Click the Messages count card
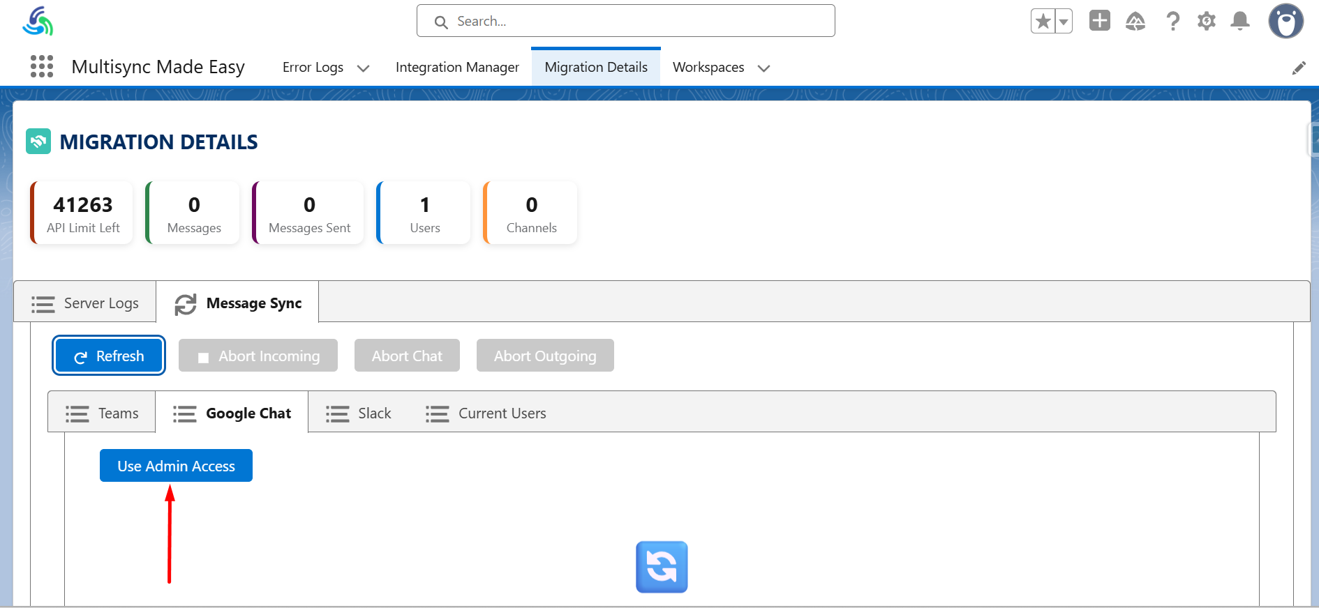The image size is (1319, 608). (193, 213)
